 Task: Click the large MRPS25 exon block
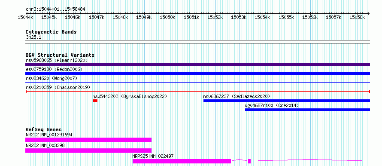[x=182, y=161]
